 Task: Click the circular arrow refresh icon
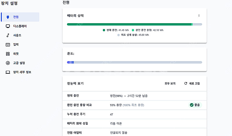(186, 84)
